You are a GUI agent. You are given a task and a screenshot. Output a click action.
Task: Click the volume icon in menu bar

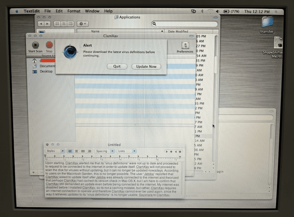218,12
